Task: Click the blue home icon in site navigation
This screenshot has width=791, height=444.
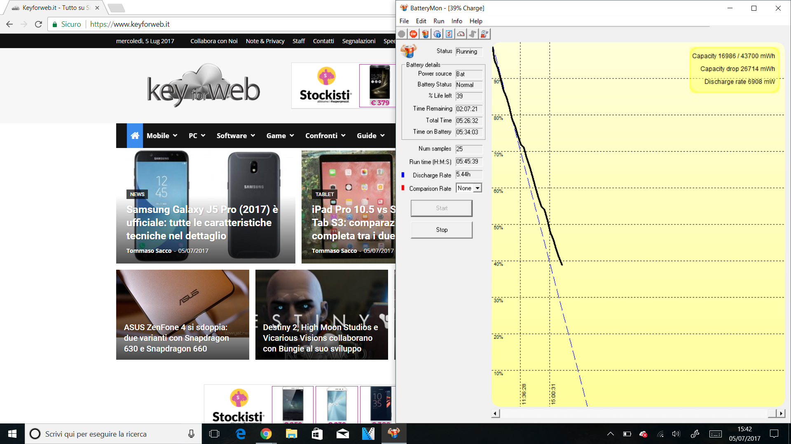Action: [135, 136]
